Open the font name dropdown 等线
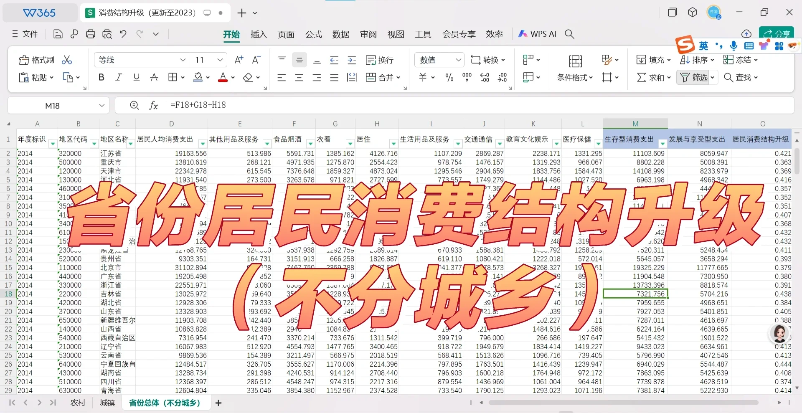 pyautogui.click(x=183, y=60)
